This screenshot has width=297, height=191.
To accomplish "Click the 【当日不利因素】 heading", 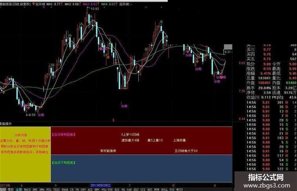I will pos(63,163).
